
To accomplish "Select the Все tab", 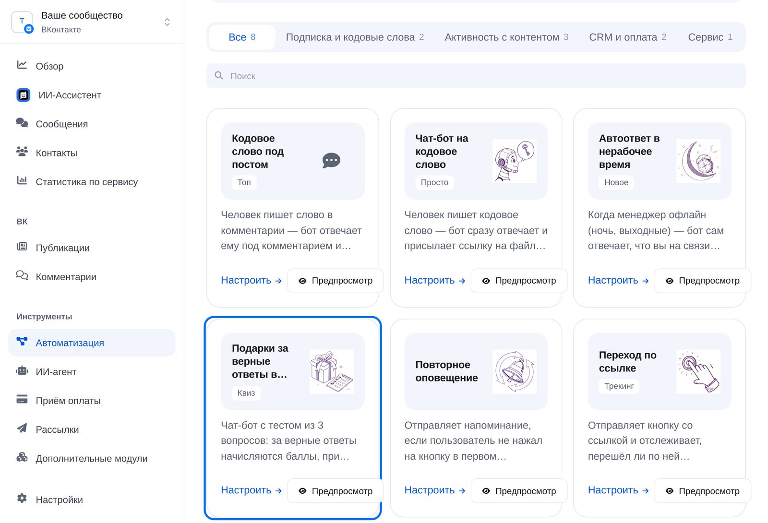I will 242,37.
